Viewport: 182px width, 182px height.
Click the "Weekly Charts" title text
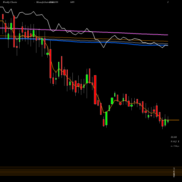[10, 2]
